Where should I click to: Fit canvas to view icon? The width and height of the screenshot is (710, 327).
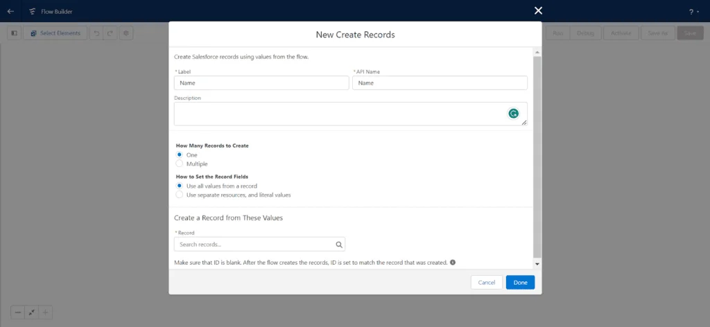click(32, 312)
